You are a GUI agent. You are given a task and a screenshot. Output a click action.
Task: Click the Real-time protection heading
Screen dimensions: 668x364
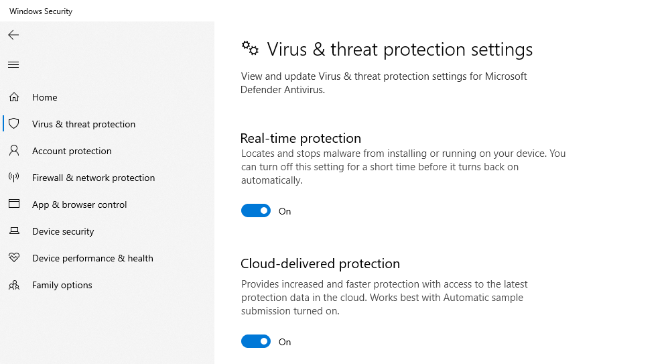(x=300, y=138)
